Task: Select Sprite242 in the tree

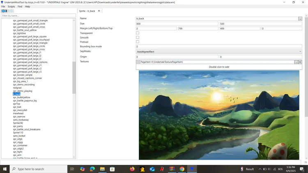Action: (18, 123)
